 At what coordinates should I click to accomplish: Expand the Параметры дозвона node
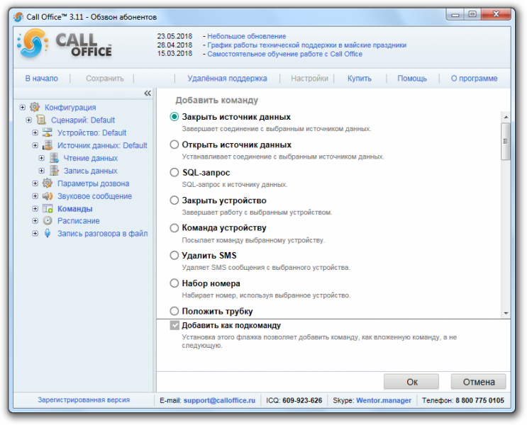click(x=35, y=183)
